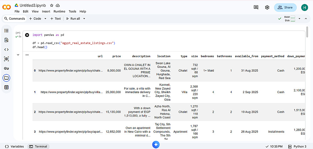Screen dimensions: 313x149
Task: Open the Code snippets panel
Action: tap(7, 49)
